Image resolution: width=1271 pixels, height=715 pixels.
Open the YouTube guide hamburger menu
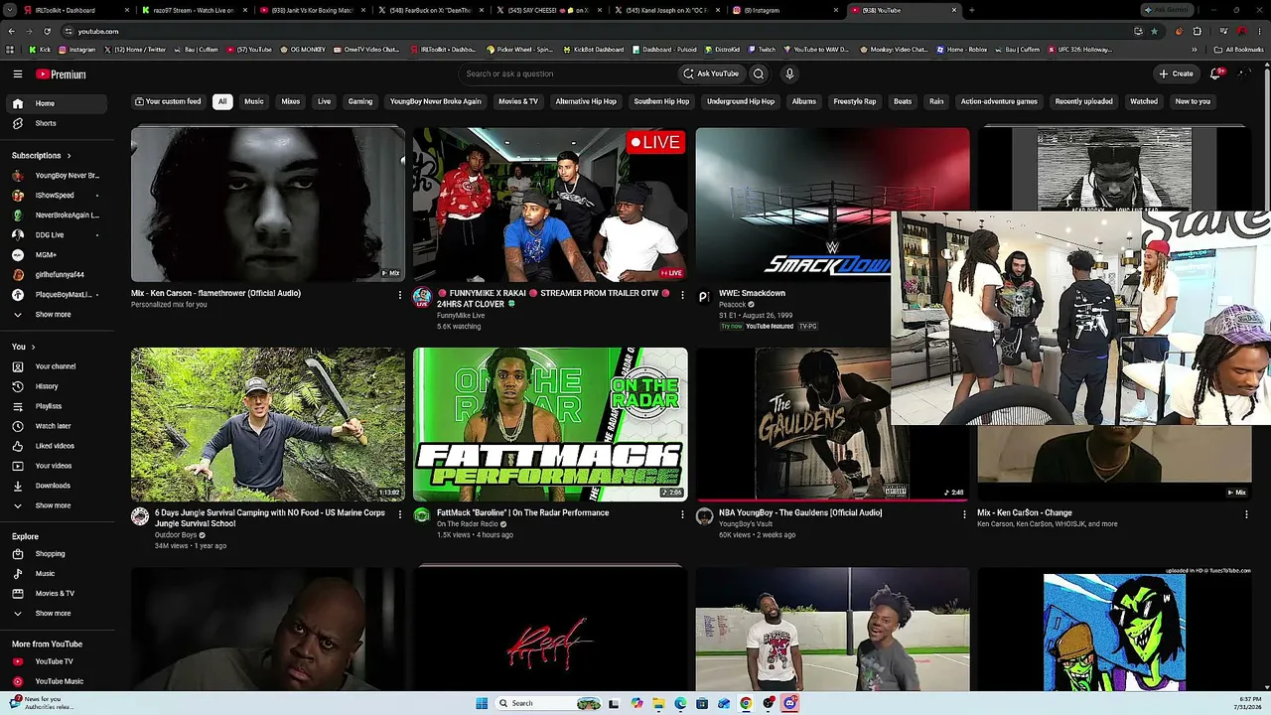(x=18, y=73)
